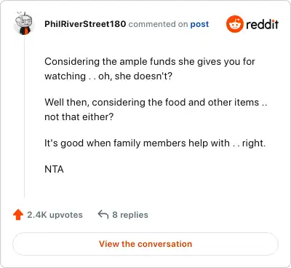Click the PhilRiverStreet180 avatar image
Viewport: 291px width, 268px height.
click(x=24, y=23)
